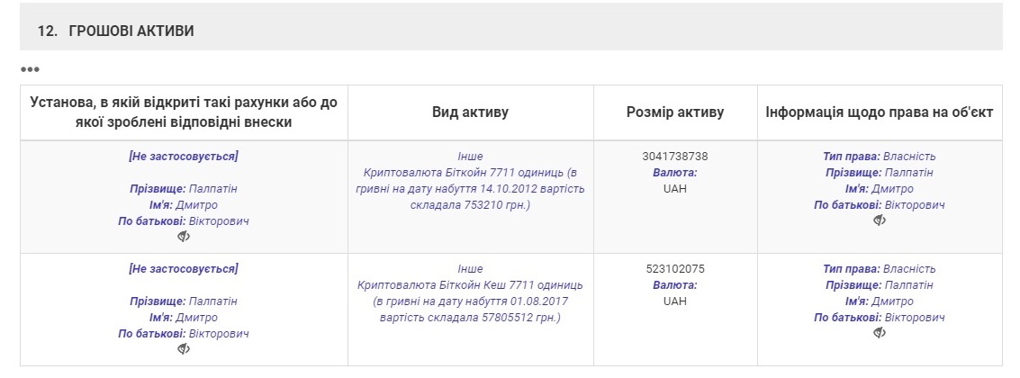Click "Тип права: Власність" in the second row
1020x378 pixels.
click(879, 269)
